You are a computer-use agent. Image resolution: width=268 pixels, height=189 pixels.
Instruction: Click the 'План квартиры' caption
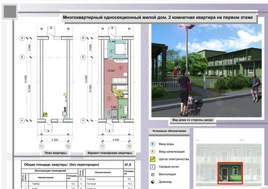tap(56, 153)
